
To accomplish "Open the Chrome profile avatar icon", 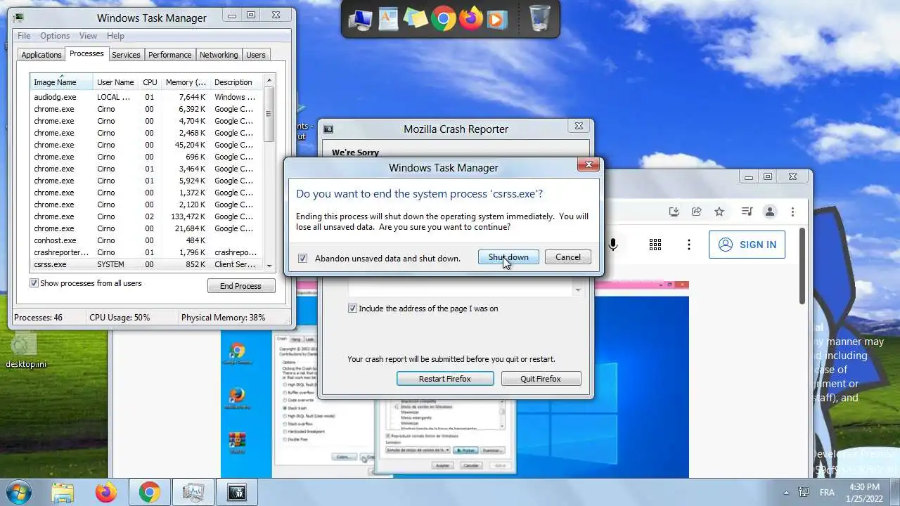I will click(770, 212).
